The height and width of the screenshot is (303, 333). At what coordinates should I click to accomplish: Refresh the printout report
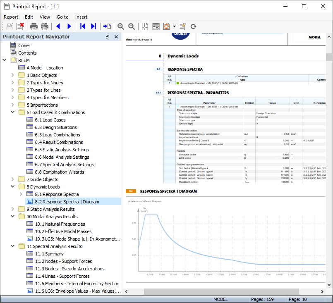pos(193,26)
